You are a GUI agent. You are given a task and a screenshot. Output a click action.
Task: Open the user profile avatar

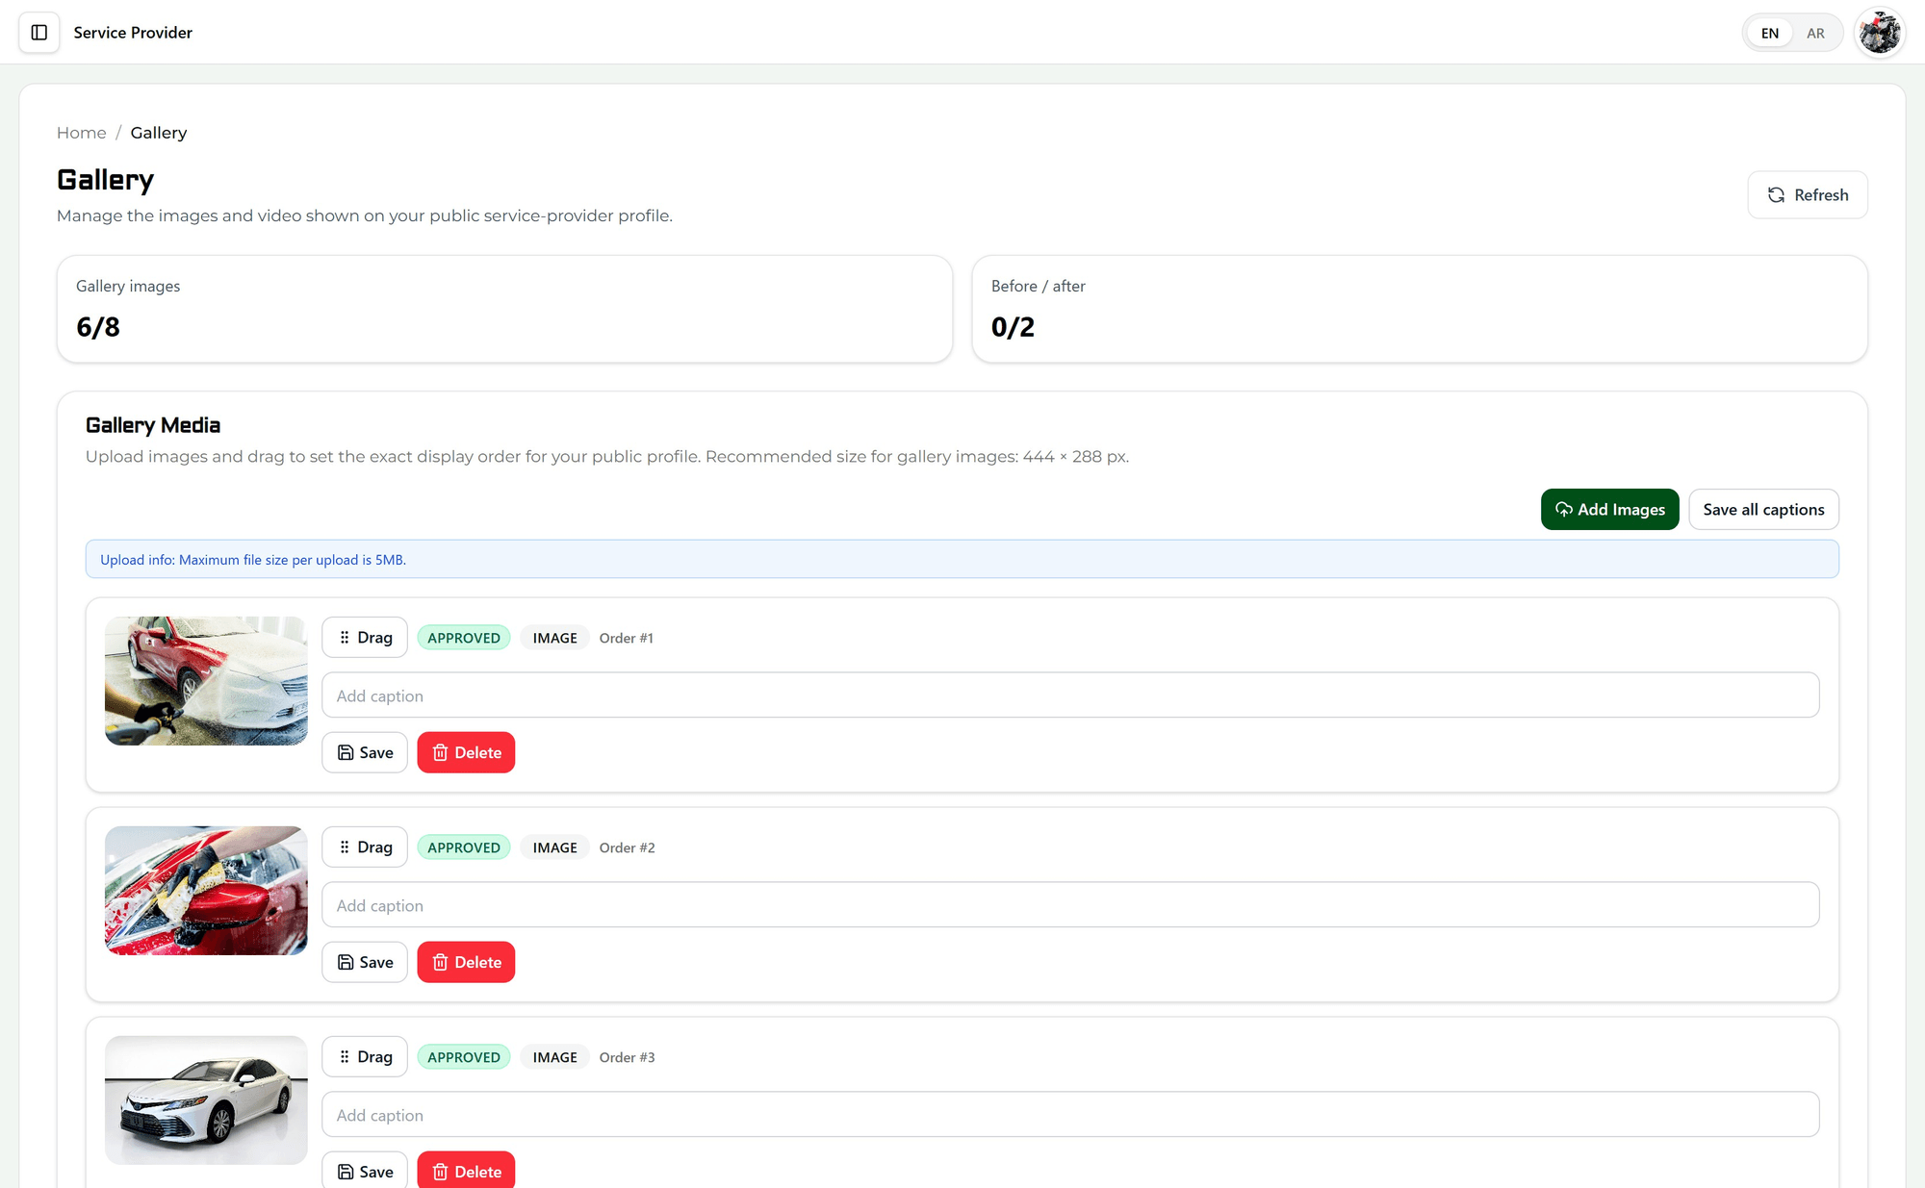(1880, 33)
